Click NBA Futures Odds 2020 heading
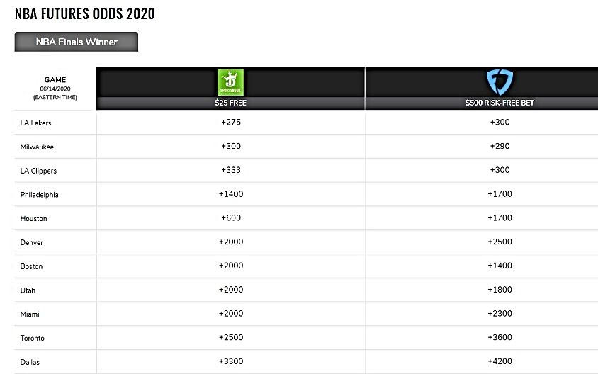This screenshot has height=374, width=598. [85, 13]
